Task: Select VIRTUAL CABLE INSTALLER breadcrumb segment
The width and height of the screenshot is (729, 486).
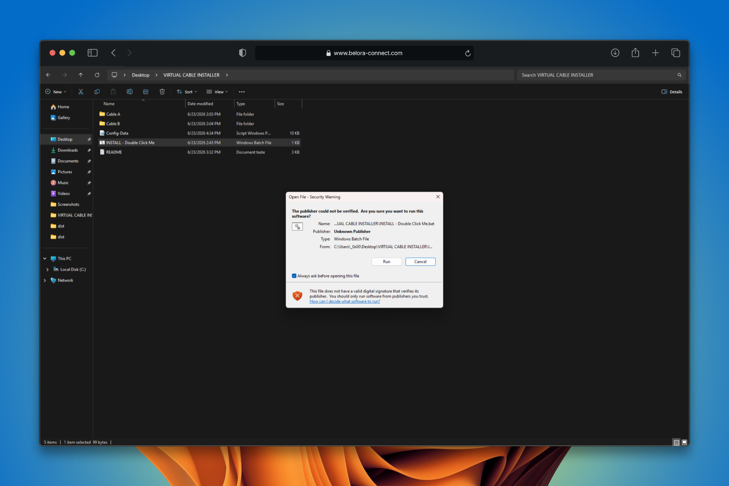Action: (191, 75)
